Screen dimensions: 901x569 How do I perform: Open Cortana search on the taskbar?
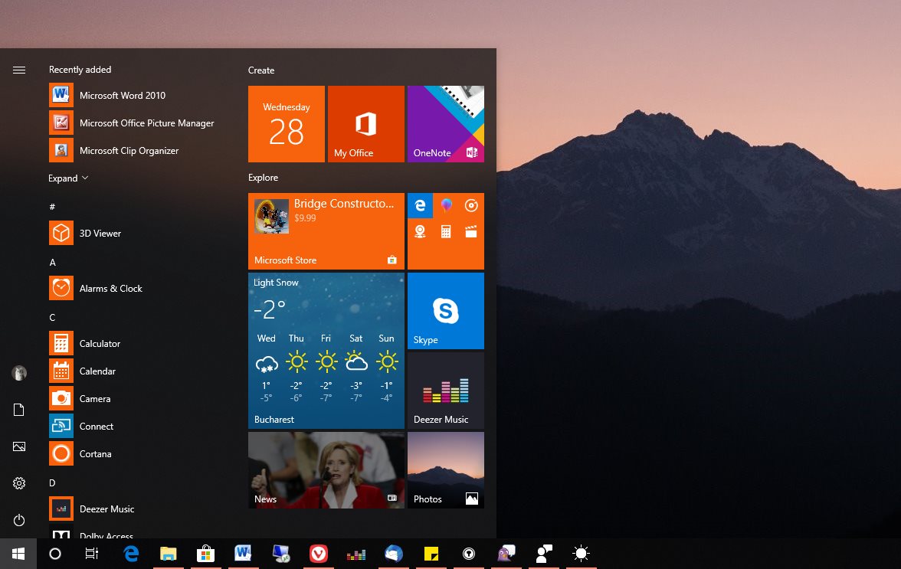click(x=54, y=553)
